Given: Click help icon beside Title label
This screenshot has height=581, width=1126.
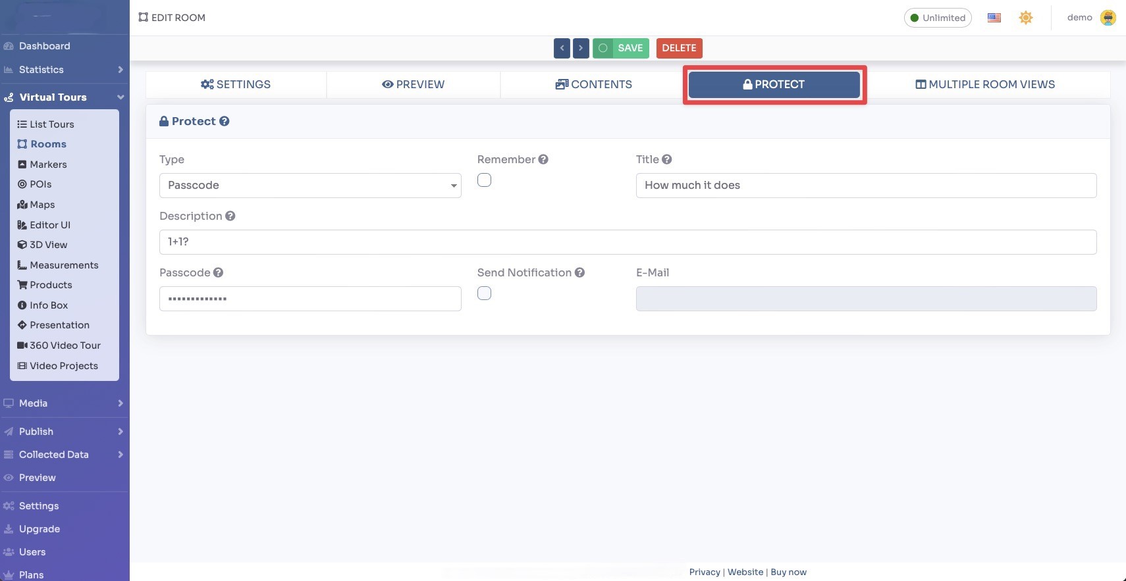Looking at the screenshot, I should [666, 159].
